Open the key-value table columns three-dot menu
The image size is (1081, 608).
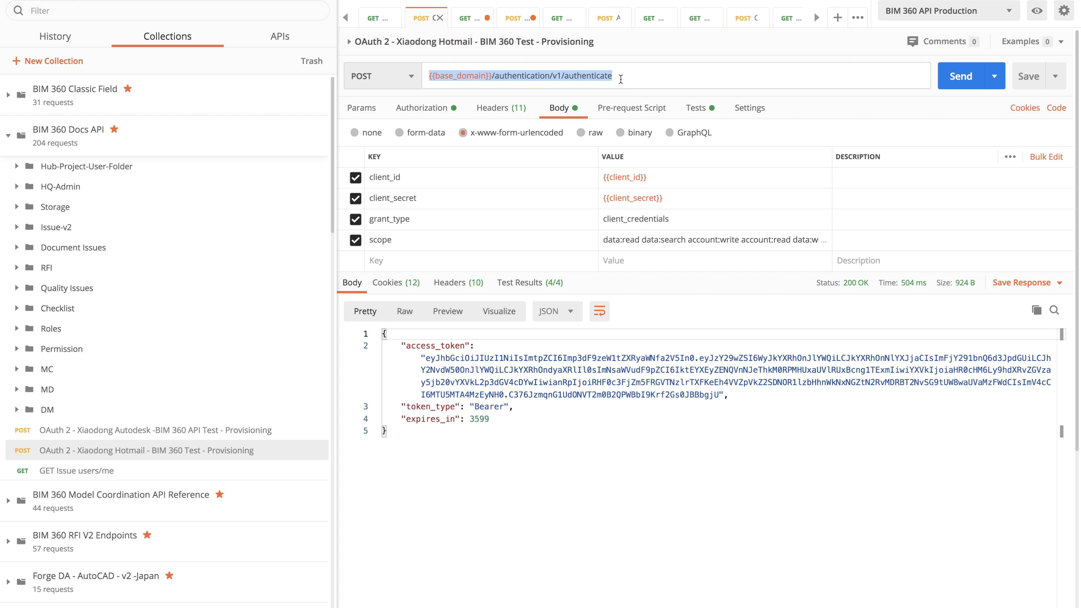pyautogui.click(x=1010, y=157)
